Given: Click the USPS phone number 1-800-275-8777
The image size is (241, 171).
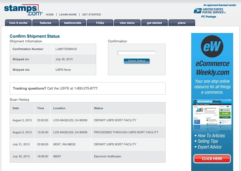Looking at the screenshot, I should click(86, 88).
